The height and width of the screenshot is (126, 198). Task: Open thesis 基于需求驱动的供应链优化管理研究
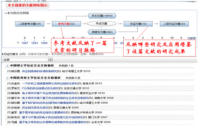tap(42, 112)
